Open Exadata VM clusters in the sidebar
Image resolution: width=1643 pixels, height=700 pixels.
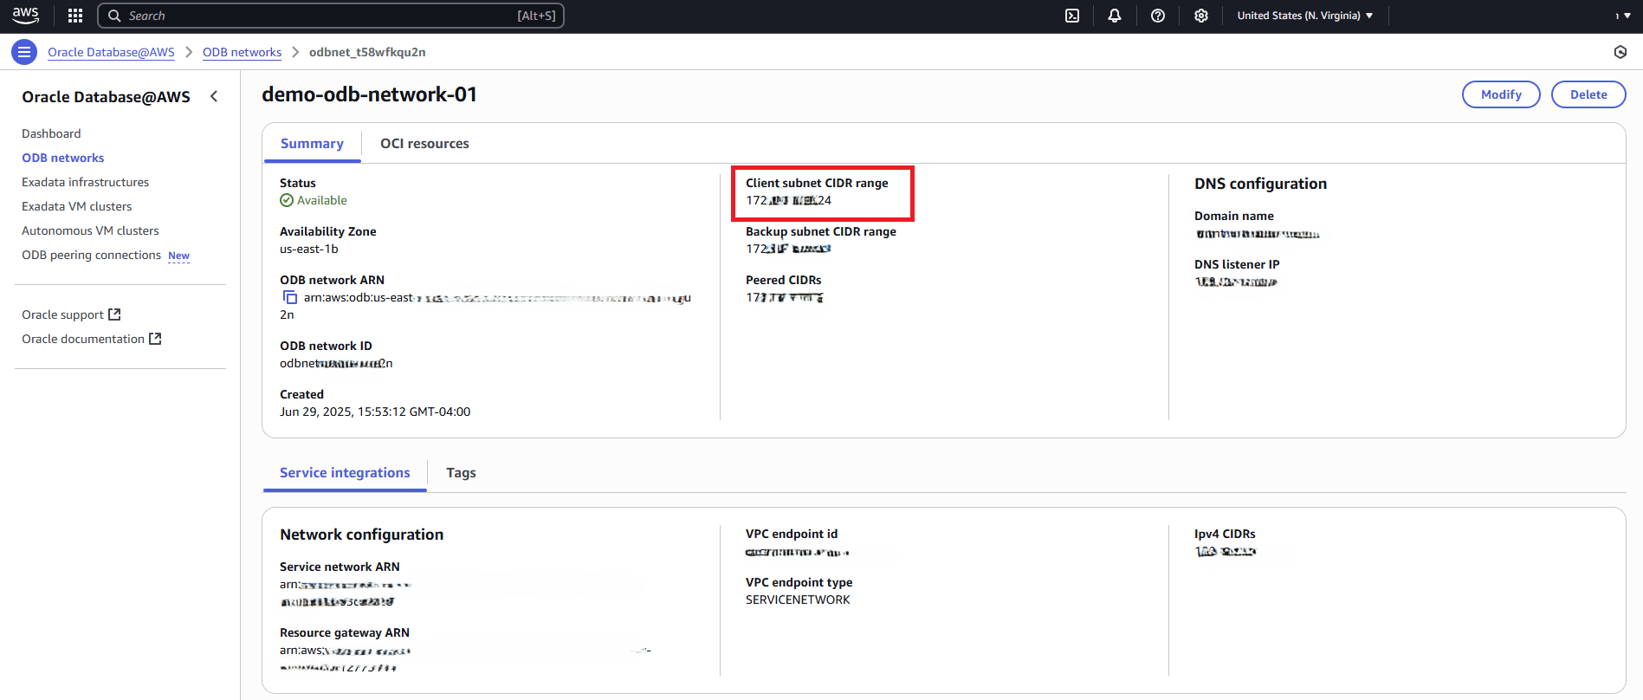[77, 206]
